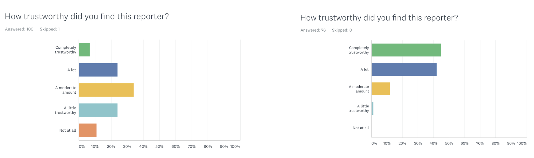This screenshot has height=158, width=534.
Task: Click the question title above "Answered: 100"
Action: 87,16
